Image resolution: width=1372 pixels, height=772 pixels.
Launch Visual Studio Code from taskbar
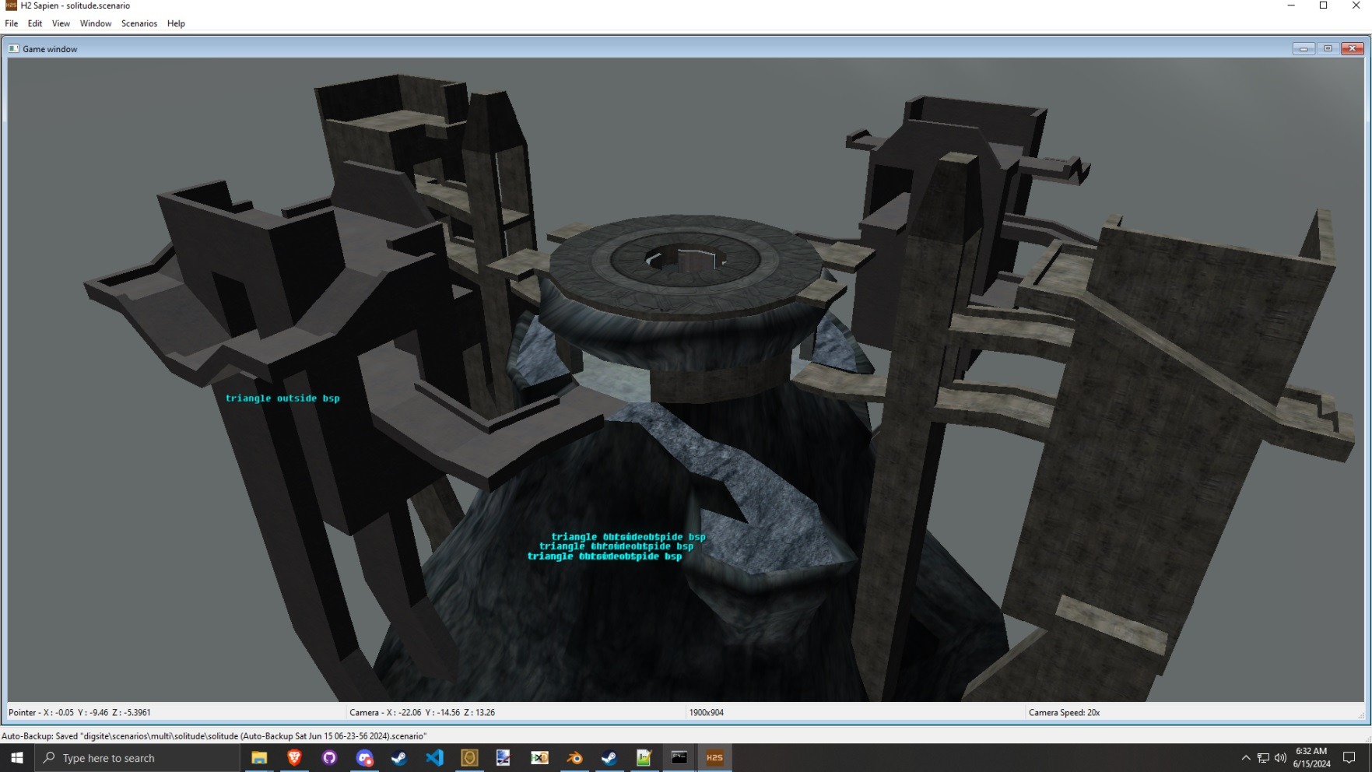click(x=434, y=757)
